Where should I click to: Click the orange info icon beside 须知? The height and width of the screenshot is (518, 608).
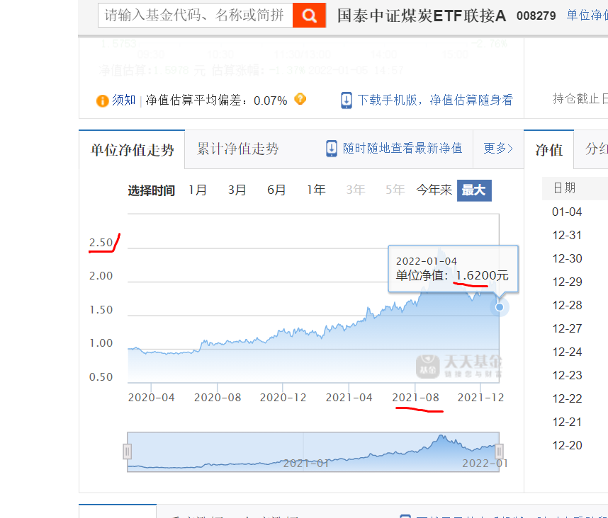pos(102,100)
